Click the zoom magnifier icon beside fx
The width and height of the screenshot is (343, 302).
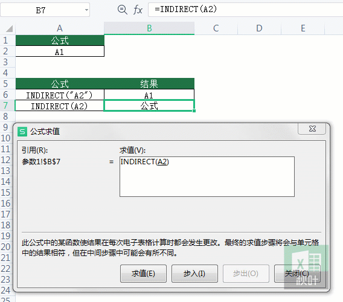pos(122,10)
